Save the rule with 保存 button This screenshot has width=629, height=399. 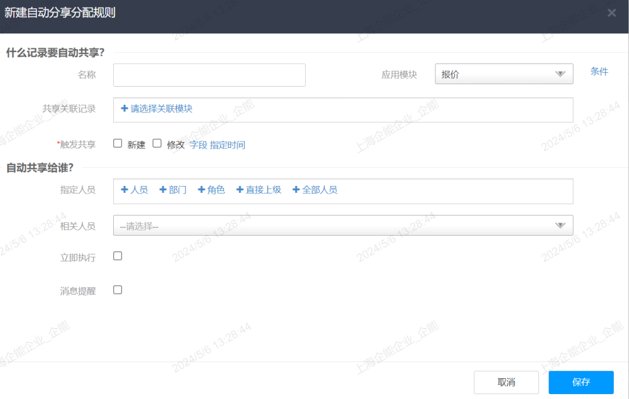click(581, 382)
